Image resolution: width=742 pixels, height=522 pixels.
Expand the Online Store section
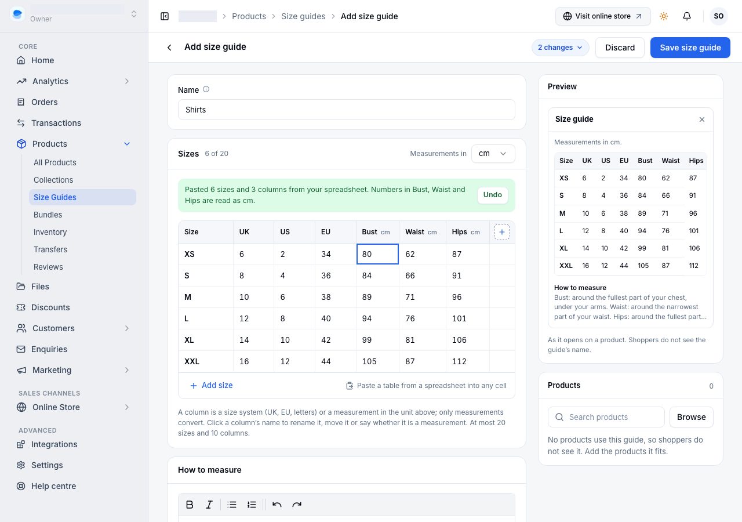tap(127, 407)
